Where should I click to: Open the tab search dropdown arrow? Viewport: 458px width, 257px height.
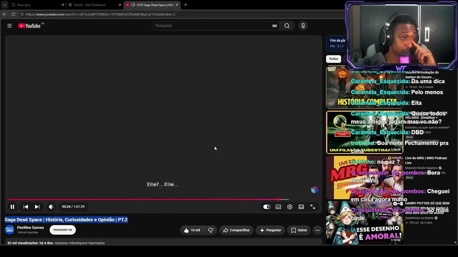[x=5, y=5]
